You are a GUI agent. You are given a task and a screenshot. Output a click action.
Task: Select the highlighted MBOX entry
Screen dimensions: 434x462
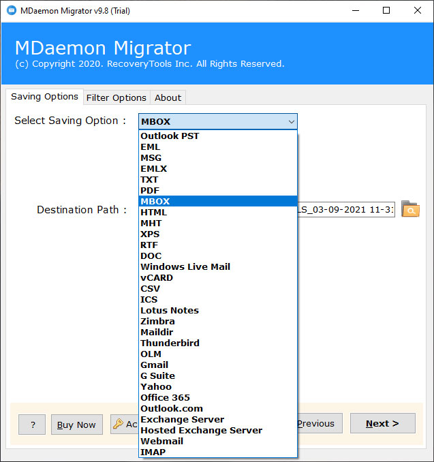(x=218, y=201)
